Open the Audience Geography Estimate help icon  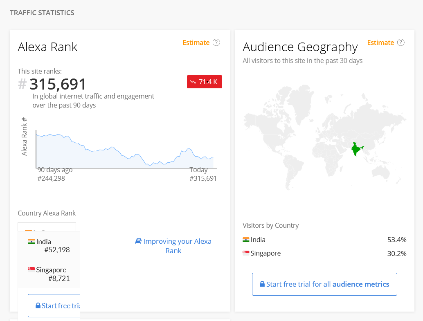click(x=401, y=43)
